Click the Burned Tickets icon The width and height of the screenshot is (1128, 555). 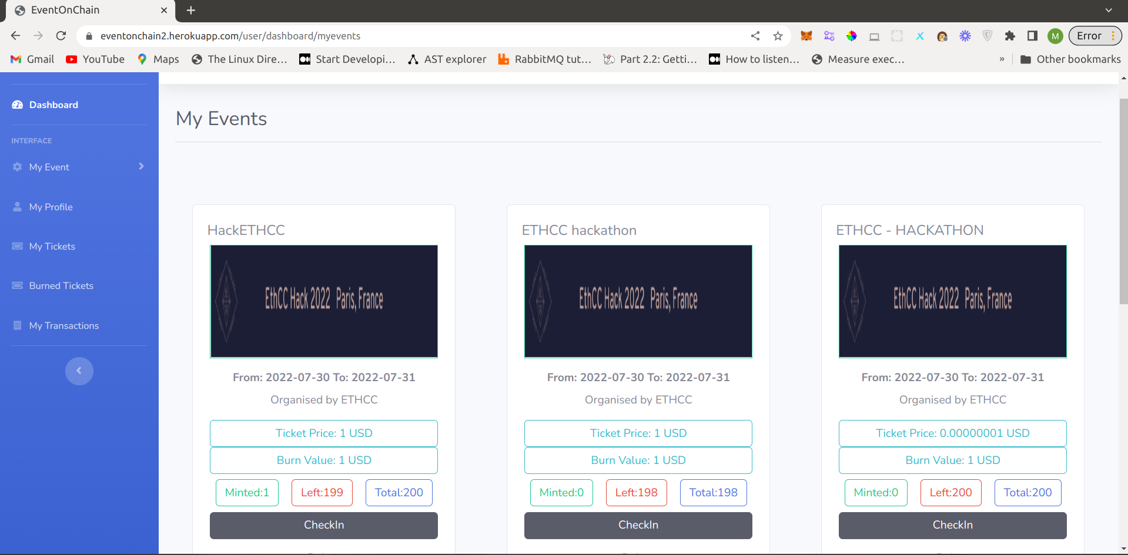click(x=18, y=285)
